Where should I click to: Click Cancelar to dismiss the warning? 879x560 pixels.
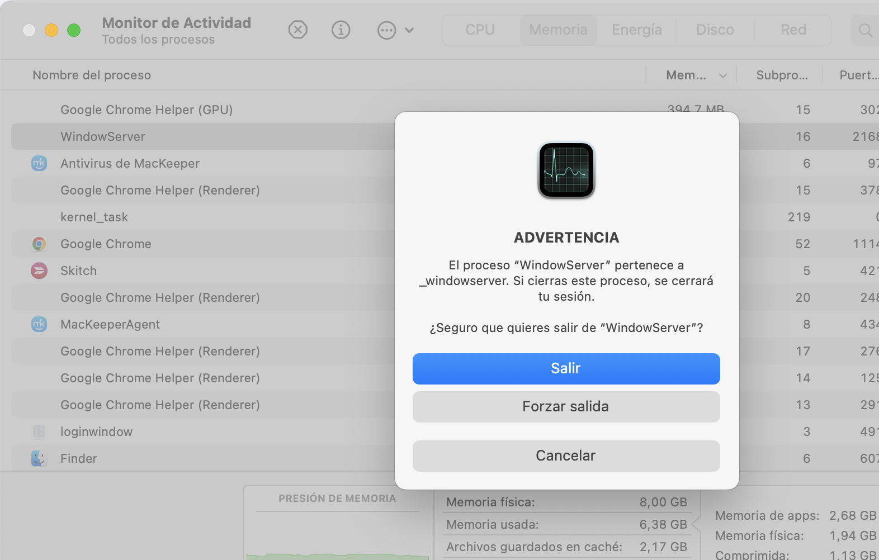click(566, 455)
